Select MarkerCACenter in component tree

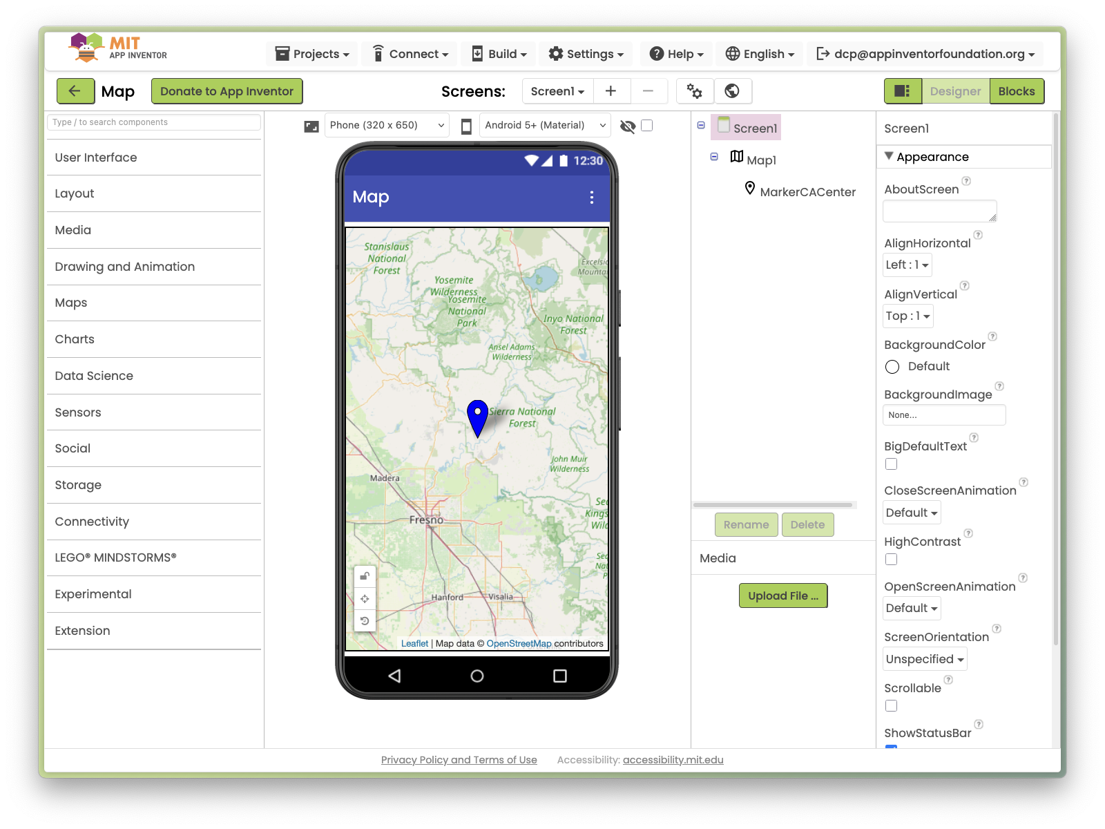800,191
